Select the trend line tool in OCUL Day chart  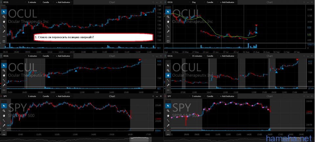pyautogui.click(x=168, y=27)
